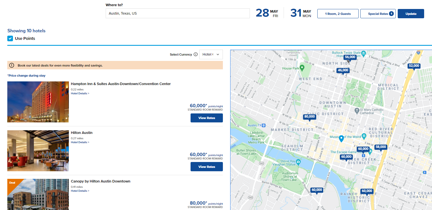Open Hotel Details for Hilton Austin

tap(80, 142)
